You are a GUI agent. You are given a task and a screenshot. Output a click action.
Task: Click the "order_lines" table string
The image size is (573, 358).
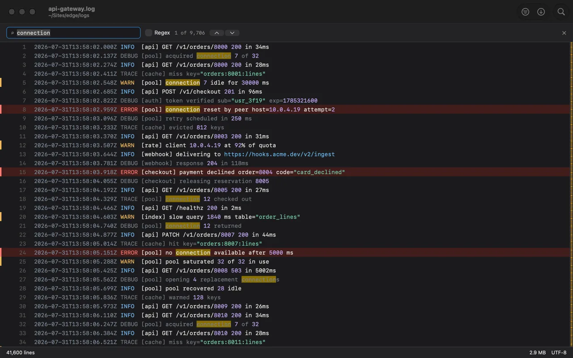click(278, 217)
